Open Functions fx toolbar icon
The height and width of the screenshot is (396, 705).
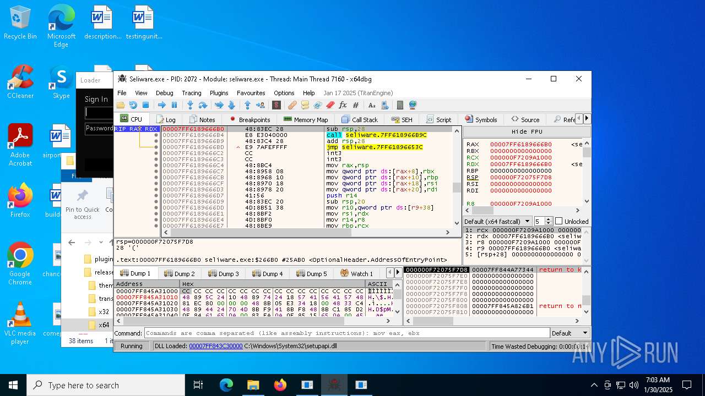(343, 105)
